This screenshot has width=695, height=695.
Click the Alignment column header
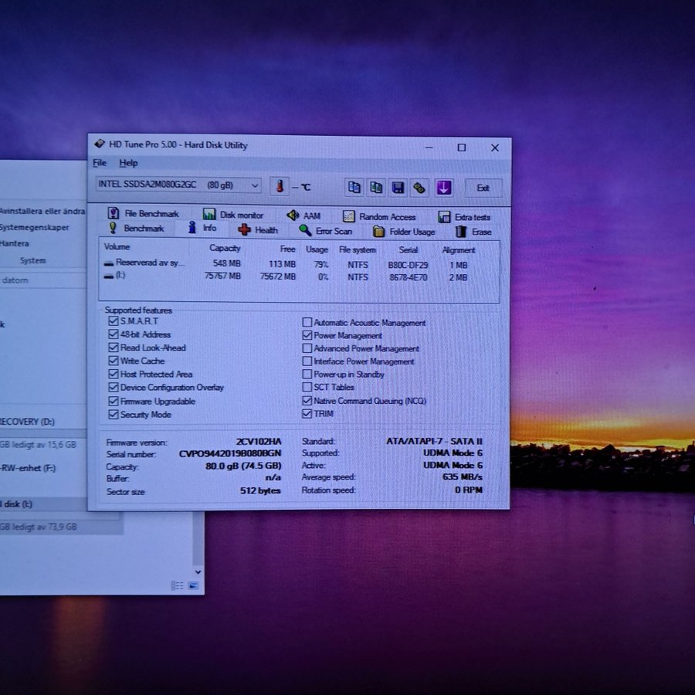[458, 250]
